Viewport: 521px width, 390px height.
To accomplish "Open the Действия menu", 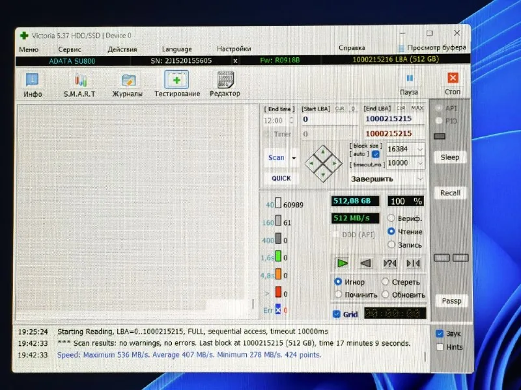I will coord(122,49).
